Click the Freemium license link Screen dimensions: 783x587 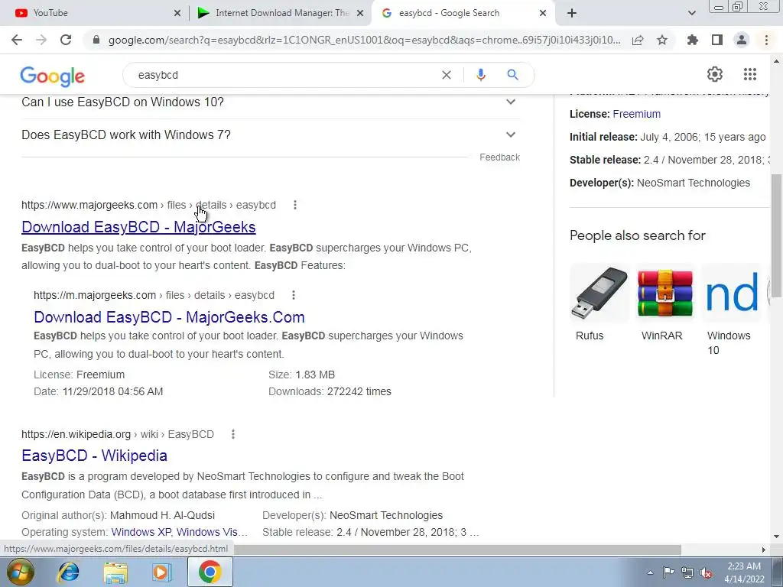click(637, 114)
